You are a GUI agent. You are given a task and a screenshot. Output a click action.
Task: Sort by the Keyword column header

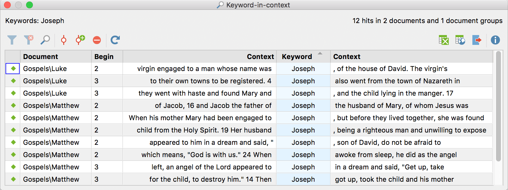click(303, 57)
